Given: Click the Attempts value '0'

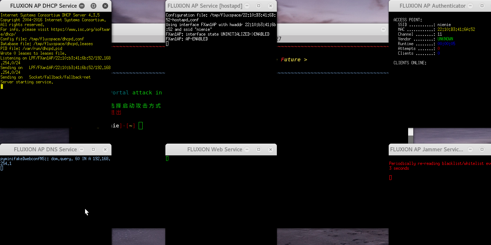Looking at the screenshot, I should coord(439,48).
